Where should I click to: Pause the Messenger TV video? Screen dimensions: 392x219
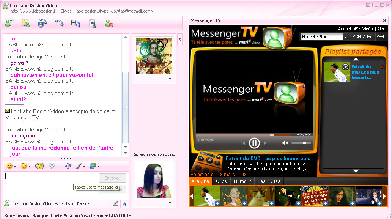point(254,143)
